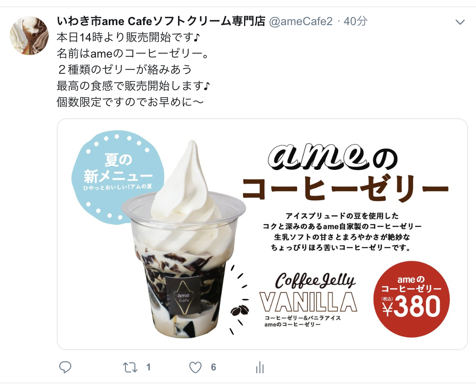Open the ame Cafe profile avatar
476x385 pixels.
tap(29, 36)
